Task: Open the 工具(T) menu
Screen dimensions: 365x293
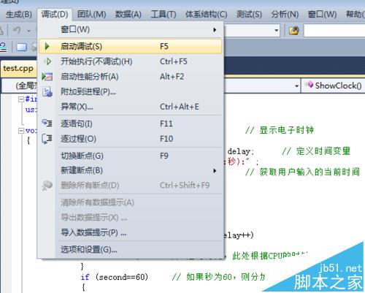Action: pyautogui.click(x=164, y=15)
